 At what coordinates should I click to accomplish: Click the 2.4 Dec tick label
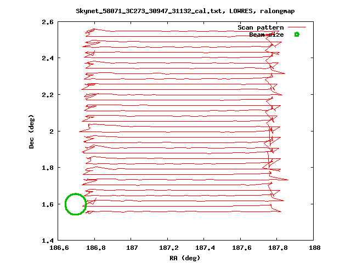click(x=48, y=58)
